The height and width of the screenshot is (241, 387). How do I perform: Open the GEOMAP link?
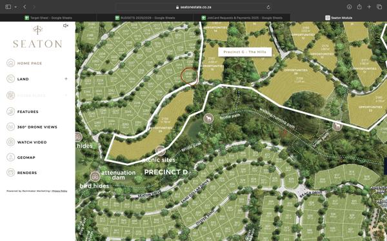(x=26, y=157)
